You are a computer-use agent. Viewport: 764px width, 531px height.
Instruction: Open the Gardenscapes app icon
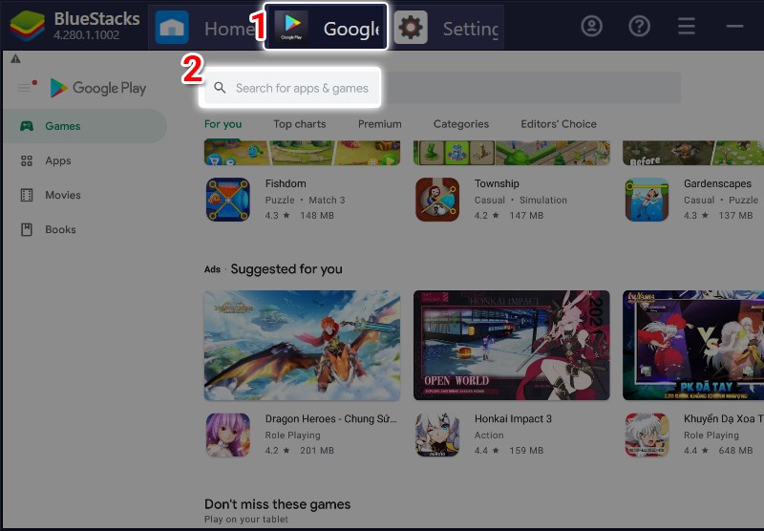tap(647, 200)
